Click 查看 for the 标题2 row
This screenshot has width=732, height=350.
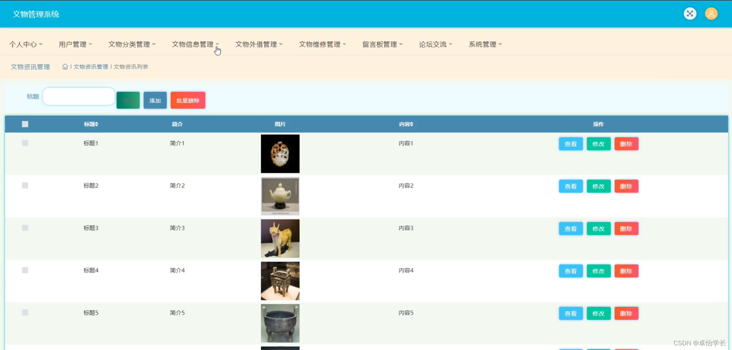(571, 186)
